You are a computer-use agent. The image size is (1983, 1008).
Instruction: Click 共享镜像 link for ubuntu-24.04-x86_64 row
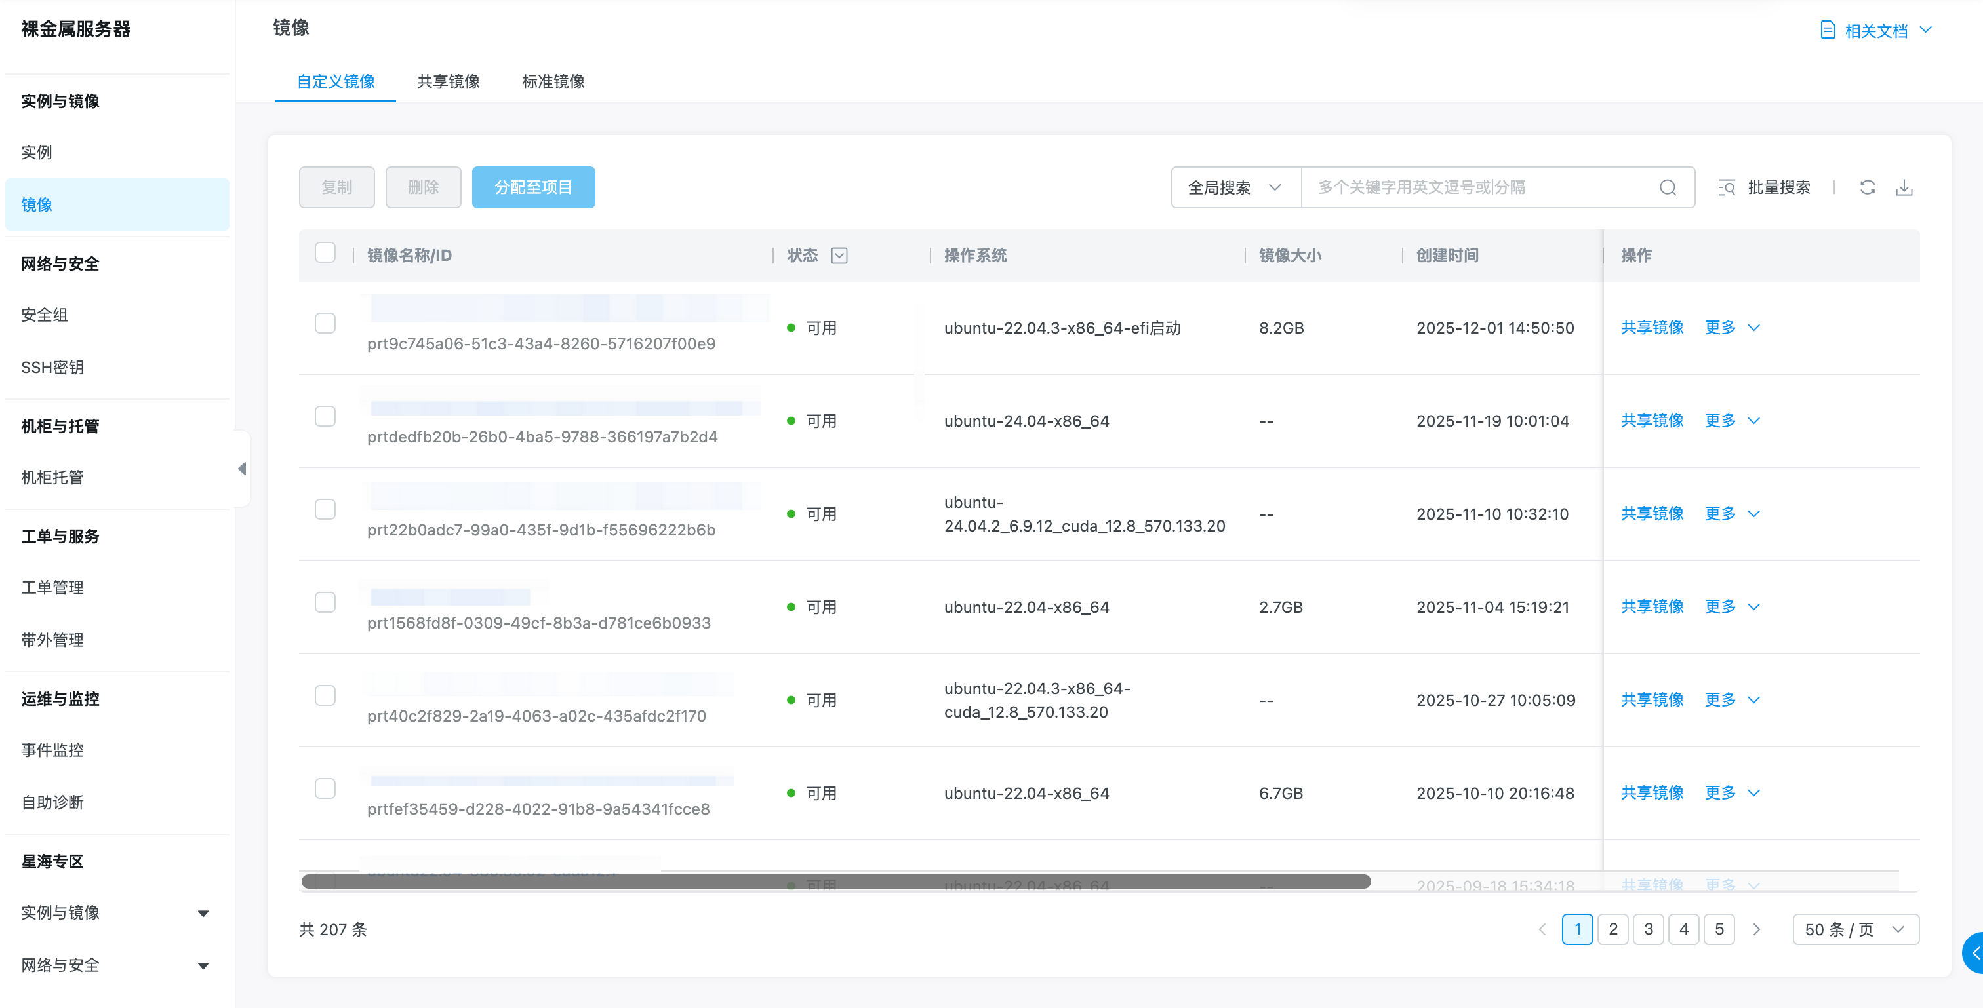1651,421
